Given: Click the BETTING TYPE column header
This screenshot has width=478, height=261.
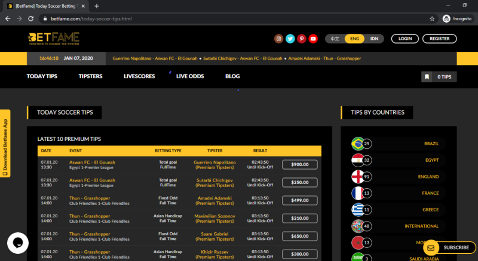Looking at the screenshot, I should tap(168, 151).
